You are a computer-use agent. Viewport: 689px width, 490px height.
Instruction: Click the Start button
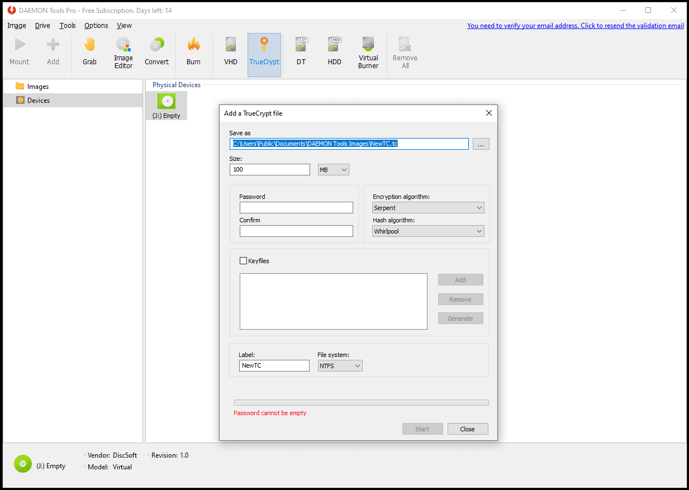(x=422, y=429)
